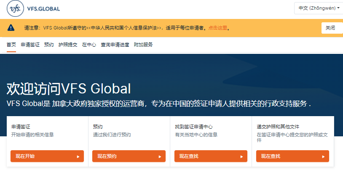Image resolution: width=343 pixels, height=170 pixels.
Task: Click the 欢迎访问VFS Global headline
Action: click(x=69, y=89)
